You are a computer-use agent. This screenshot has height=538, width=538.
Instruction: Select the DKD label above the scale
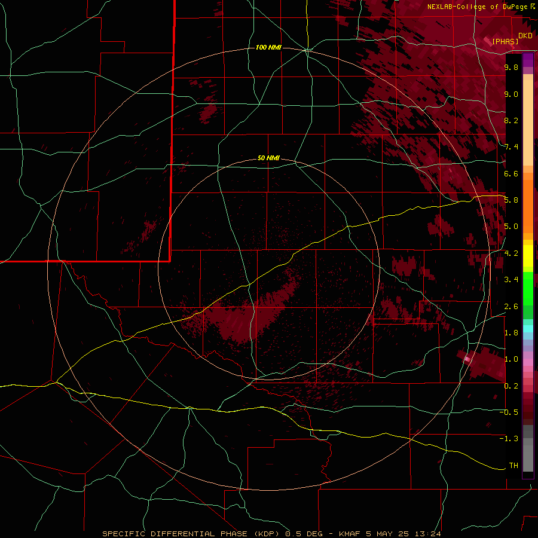pyautogui.click(x=525, y=36)
